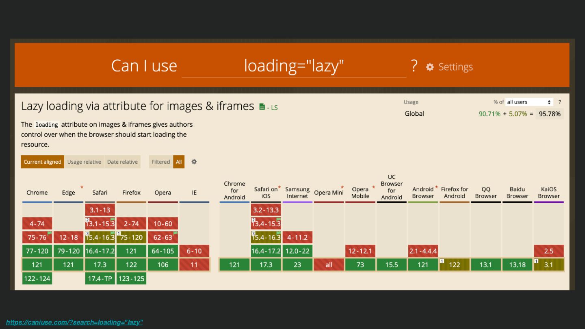Select KaiOS Browser 2.5 cell
585x329 pixels.
pos(549,251)
